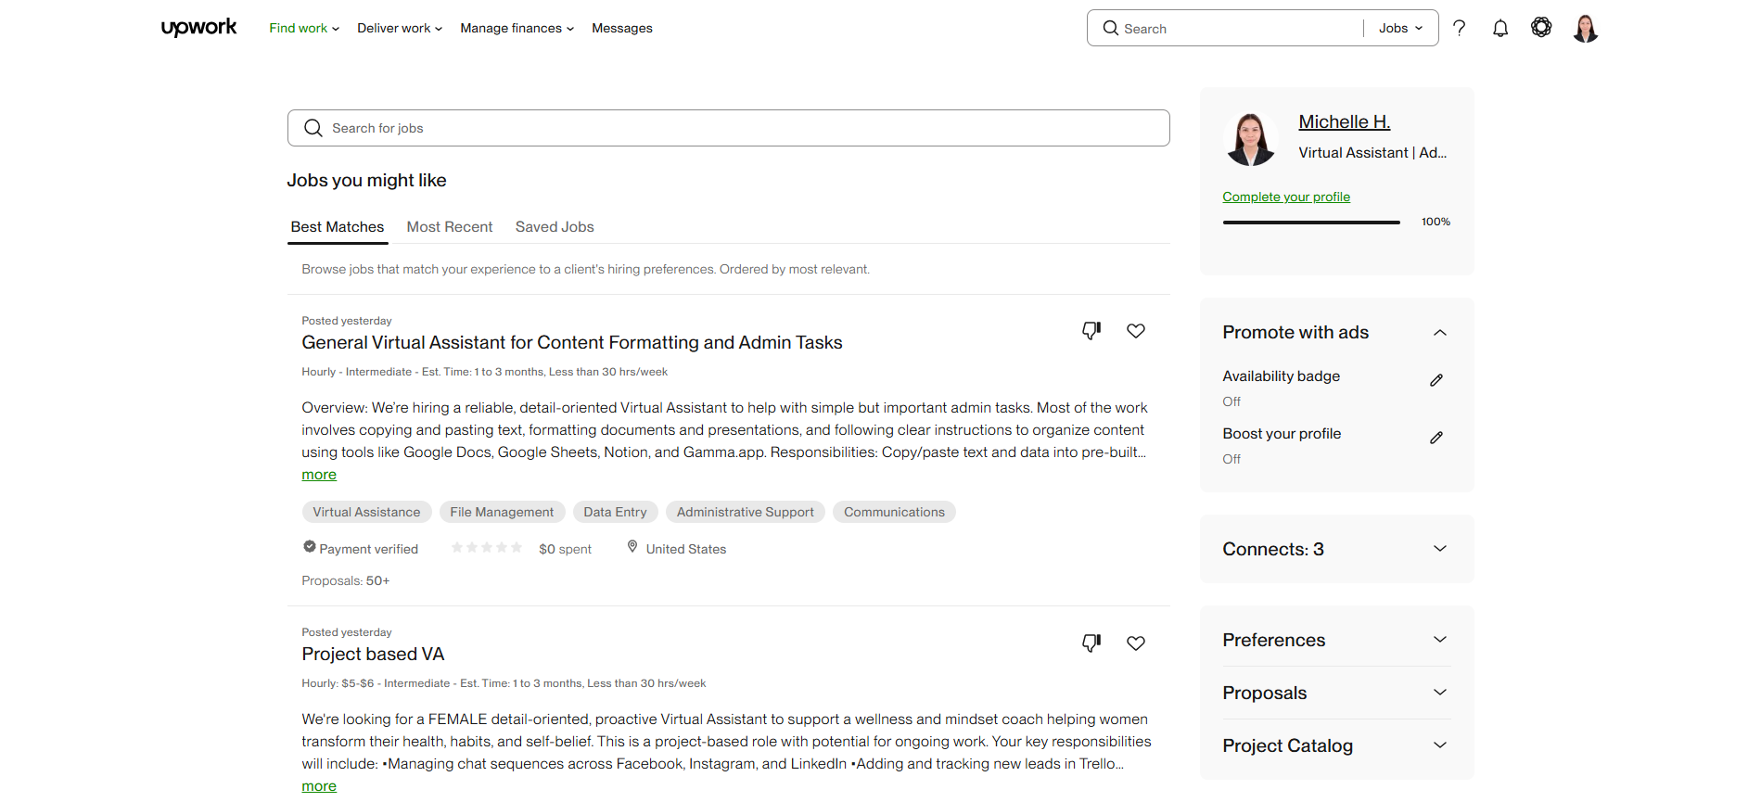This screenshot has width=1761, height=802.
Task: Save the Project based VA job with heart
Action: pyautogui.click(x=1135, y=643)
